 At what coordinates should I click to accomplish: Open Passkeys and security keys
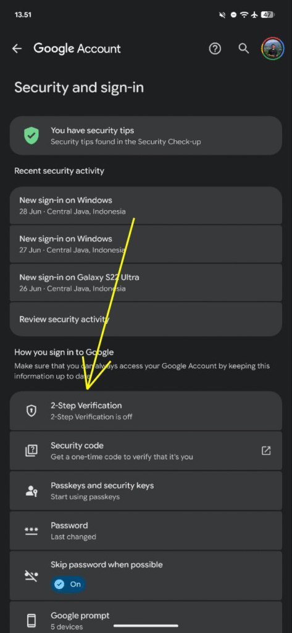coord(146,490)
